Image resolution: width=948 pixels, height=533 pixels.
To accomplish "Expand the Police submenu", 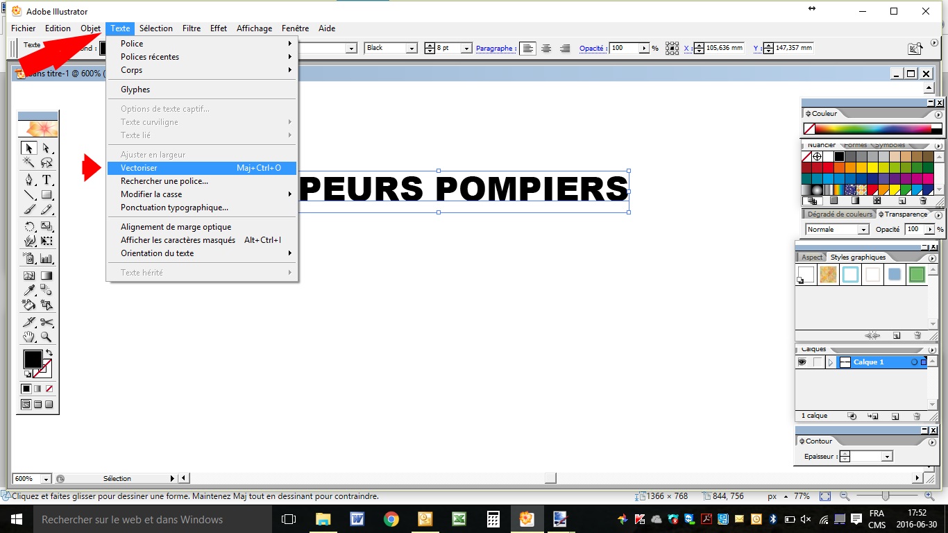I will tap(202, 44).
